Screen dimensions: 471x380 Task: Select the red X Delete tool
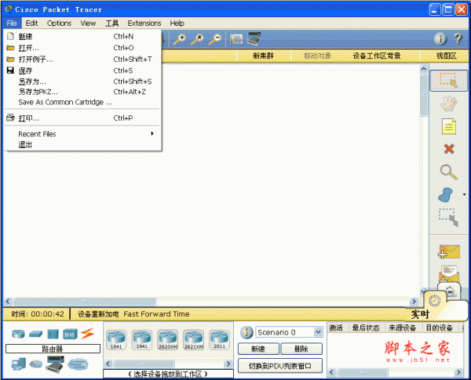[x=449, y=149]
